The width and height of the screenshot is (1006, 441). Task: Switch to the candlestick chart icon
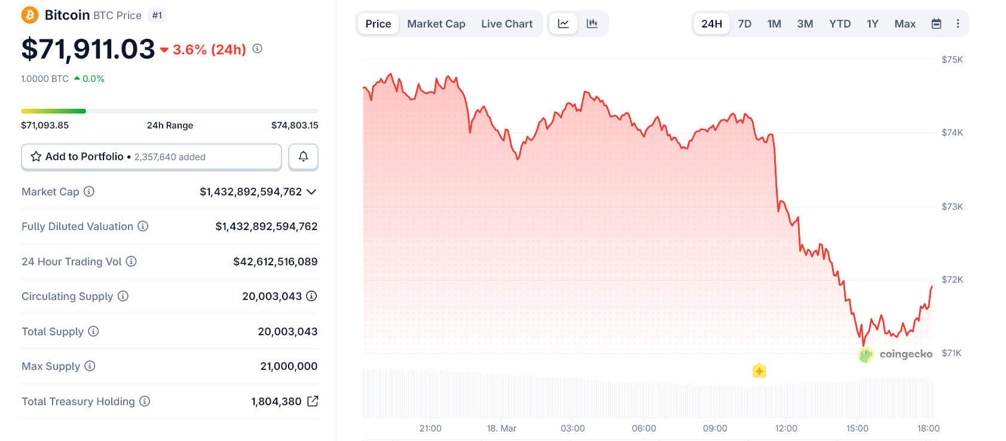point(592,24)
